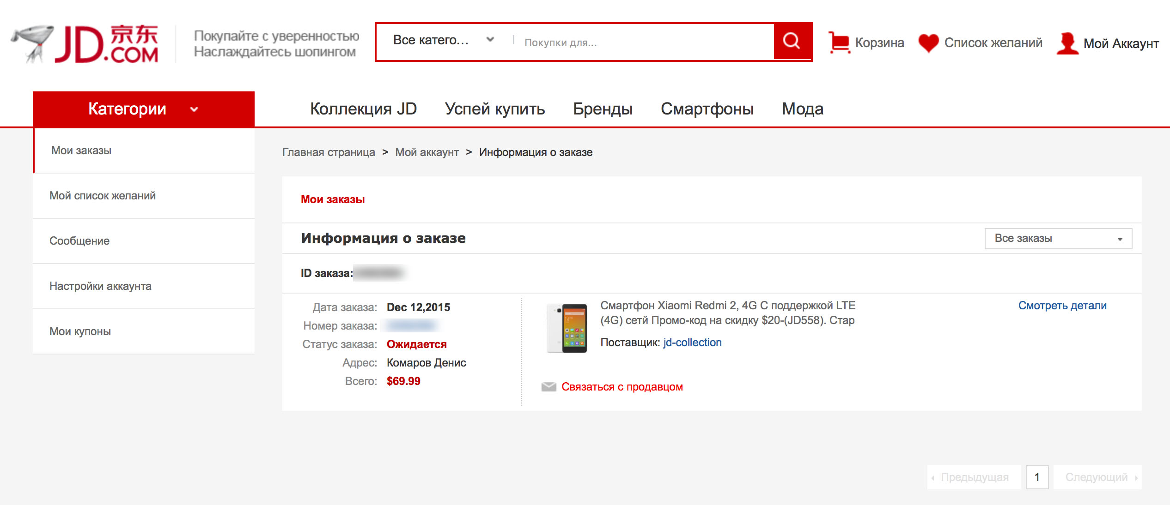Viewport: 1170px width, 505px height.
Task: Open the jd-collection supplier link
Action: [x=692, y=343]
